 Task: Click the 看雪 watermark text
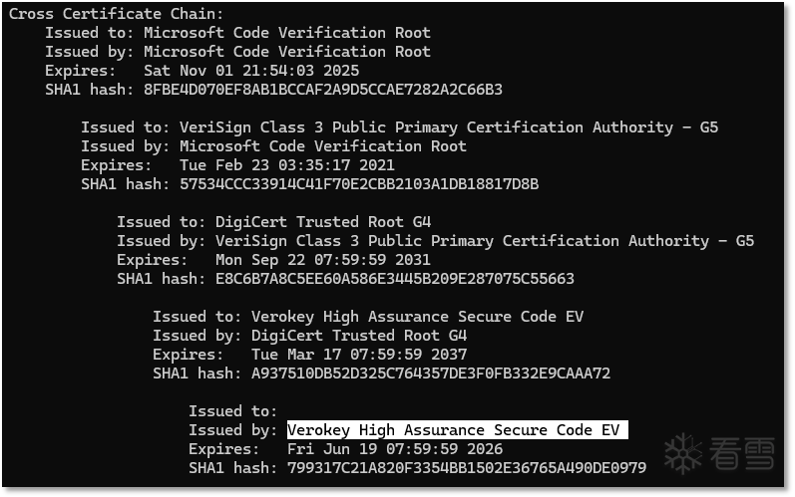click(x=742, y=455)
